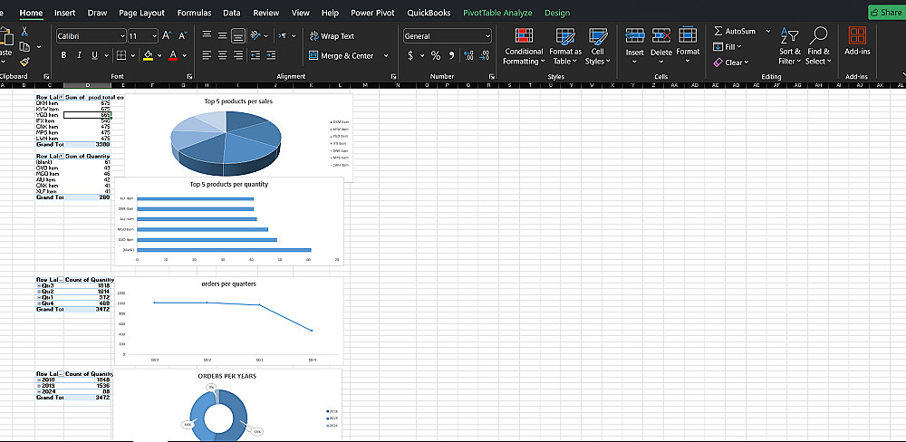Click the Format Painter brush icon
Viewport: 906px width, 442px height.
[x=25, y=62]
